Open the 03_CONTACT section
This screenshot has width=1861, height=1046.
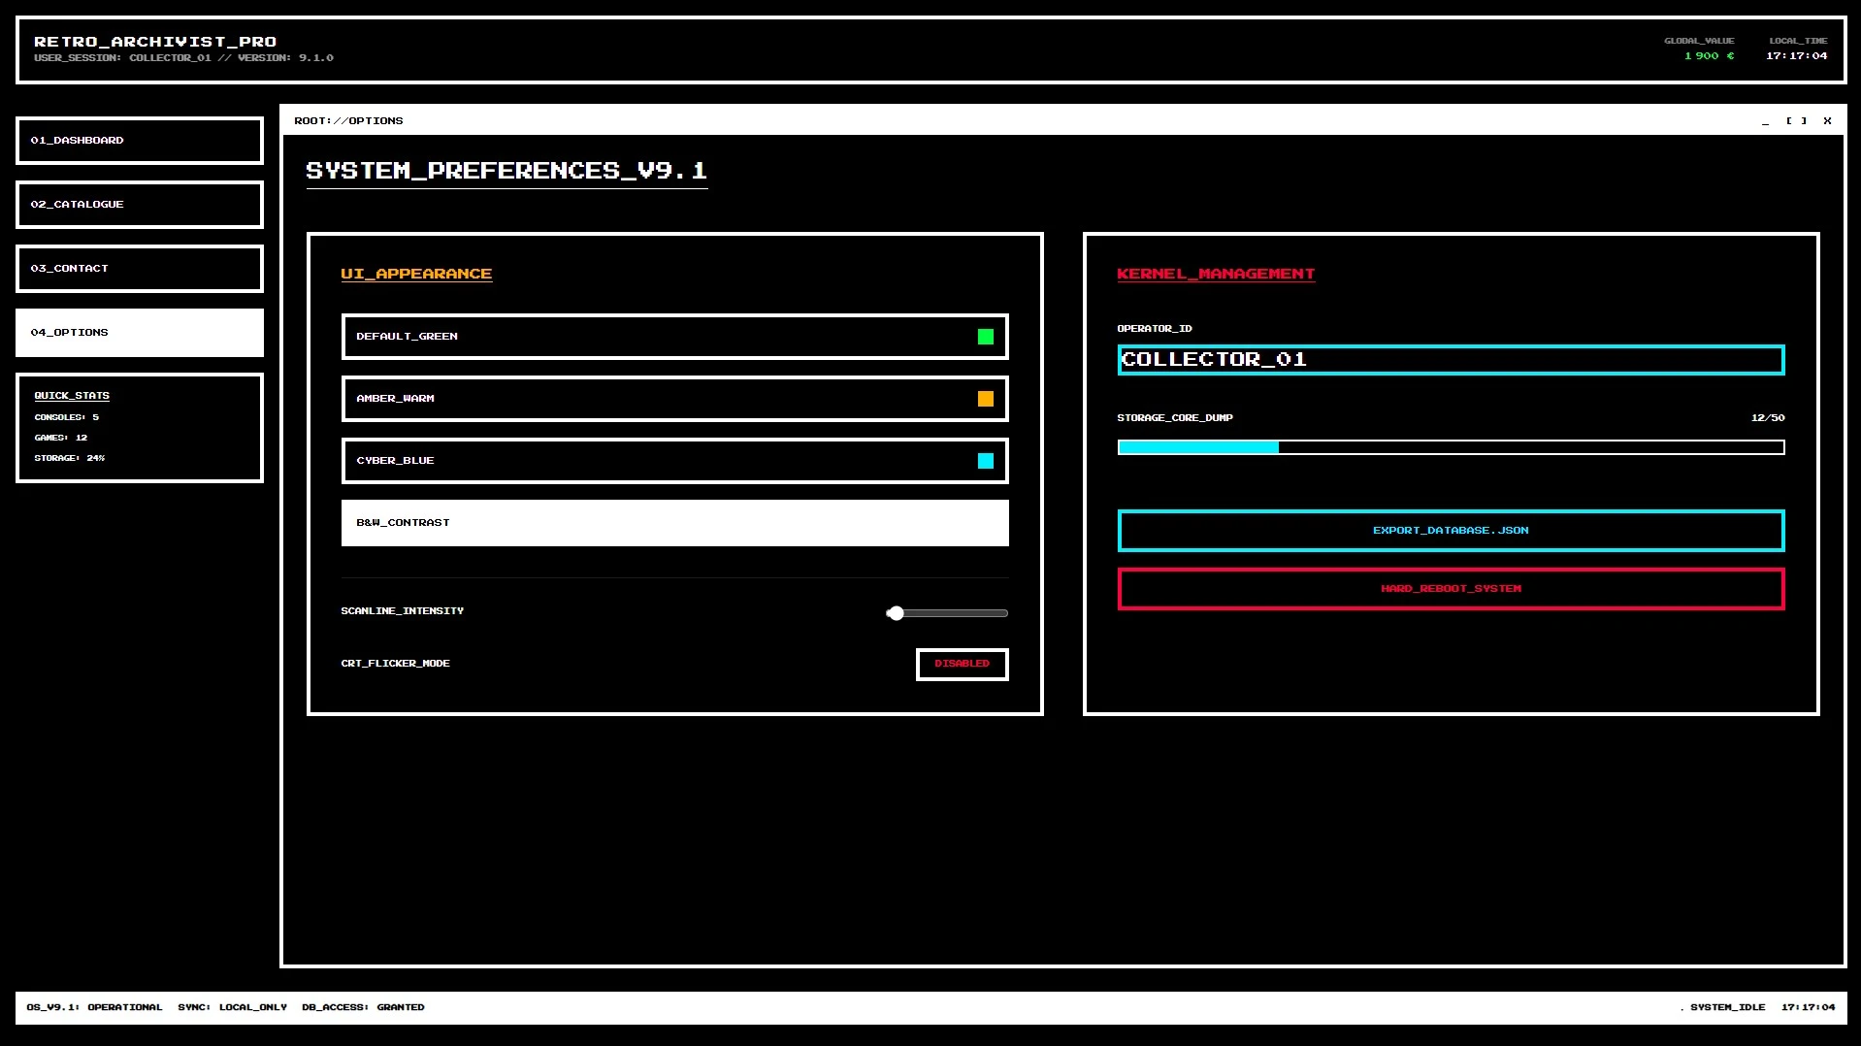139,268
